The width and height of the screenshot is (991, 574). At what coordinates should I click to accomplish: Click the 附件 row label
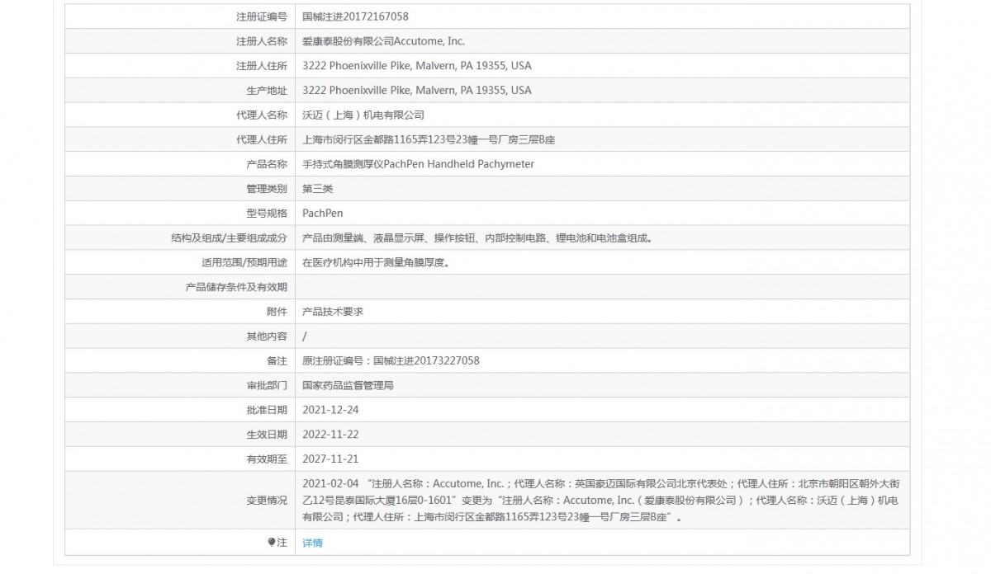point(277,312)
